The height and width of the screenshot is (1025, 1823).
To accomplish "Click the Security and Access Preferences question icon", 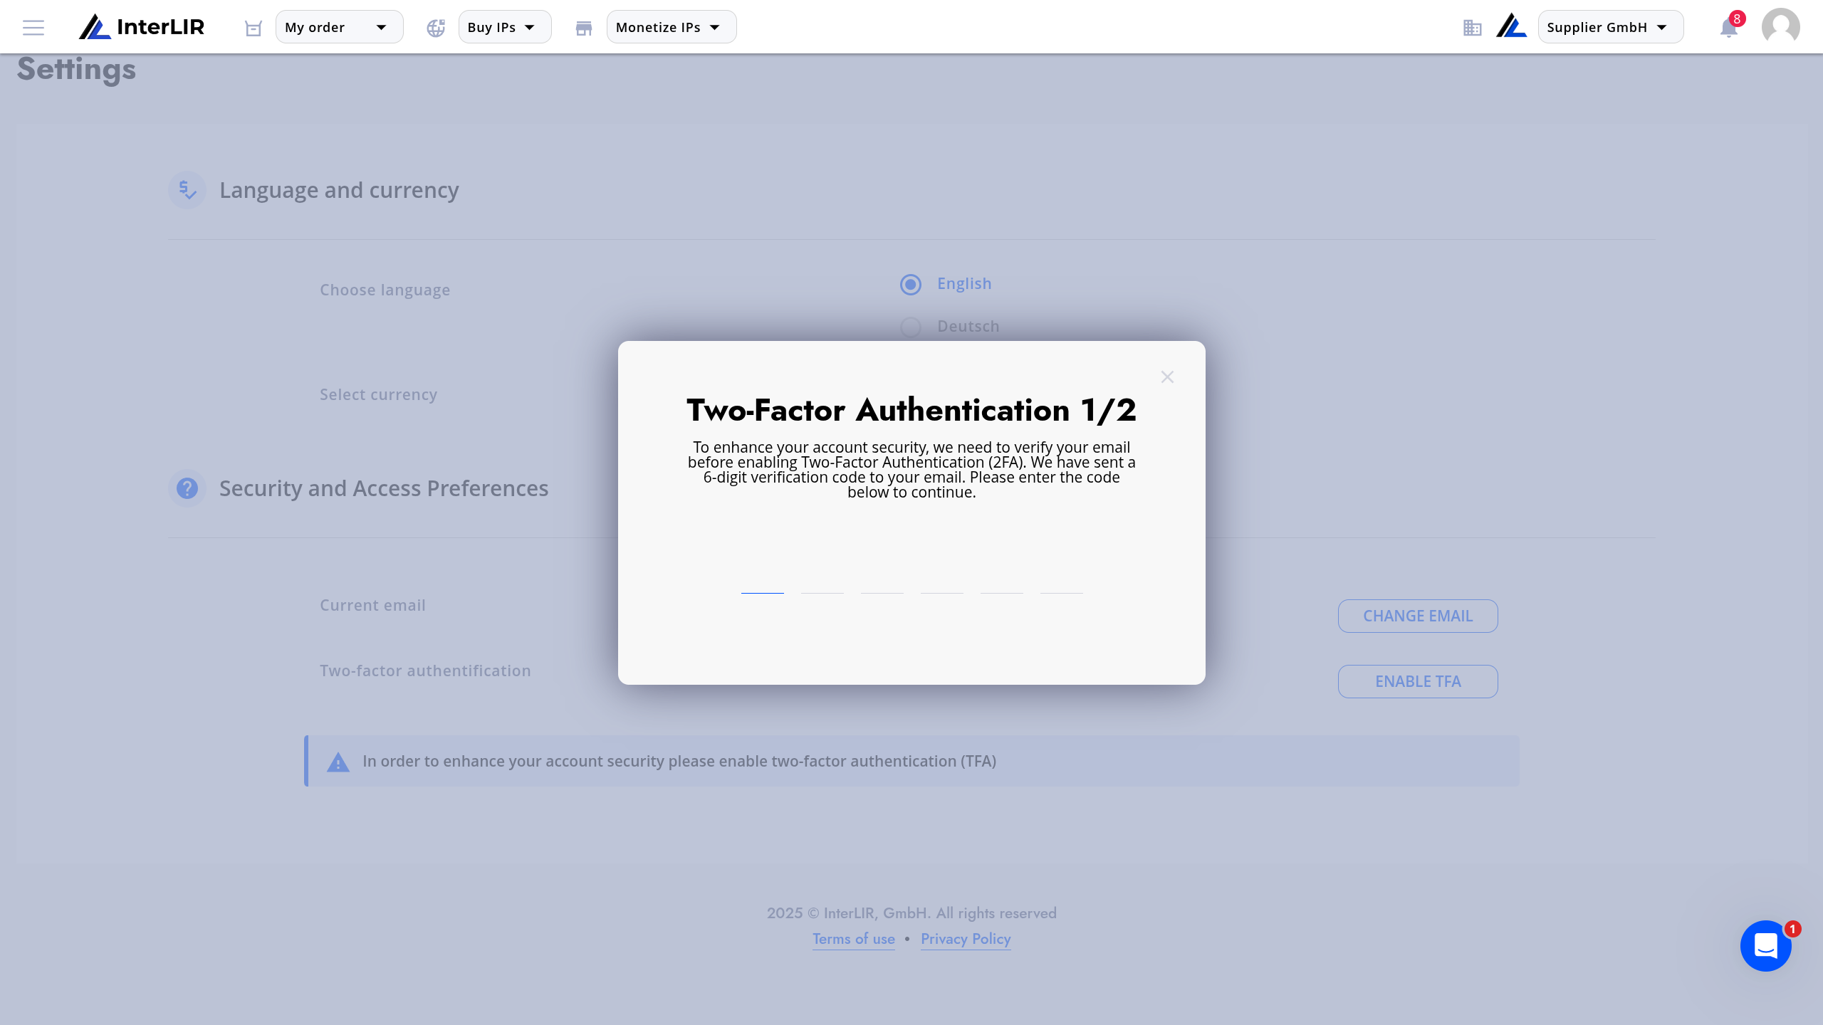I will (187, 488).
